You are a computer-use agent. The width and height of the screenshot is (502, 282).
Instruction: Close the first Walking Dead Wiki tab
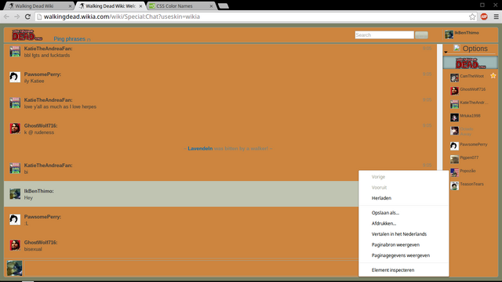[x=70, y=6]
